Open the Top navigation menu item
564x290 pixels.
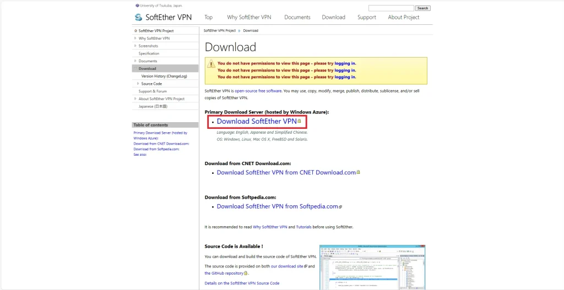click(208, 17)
